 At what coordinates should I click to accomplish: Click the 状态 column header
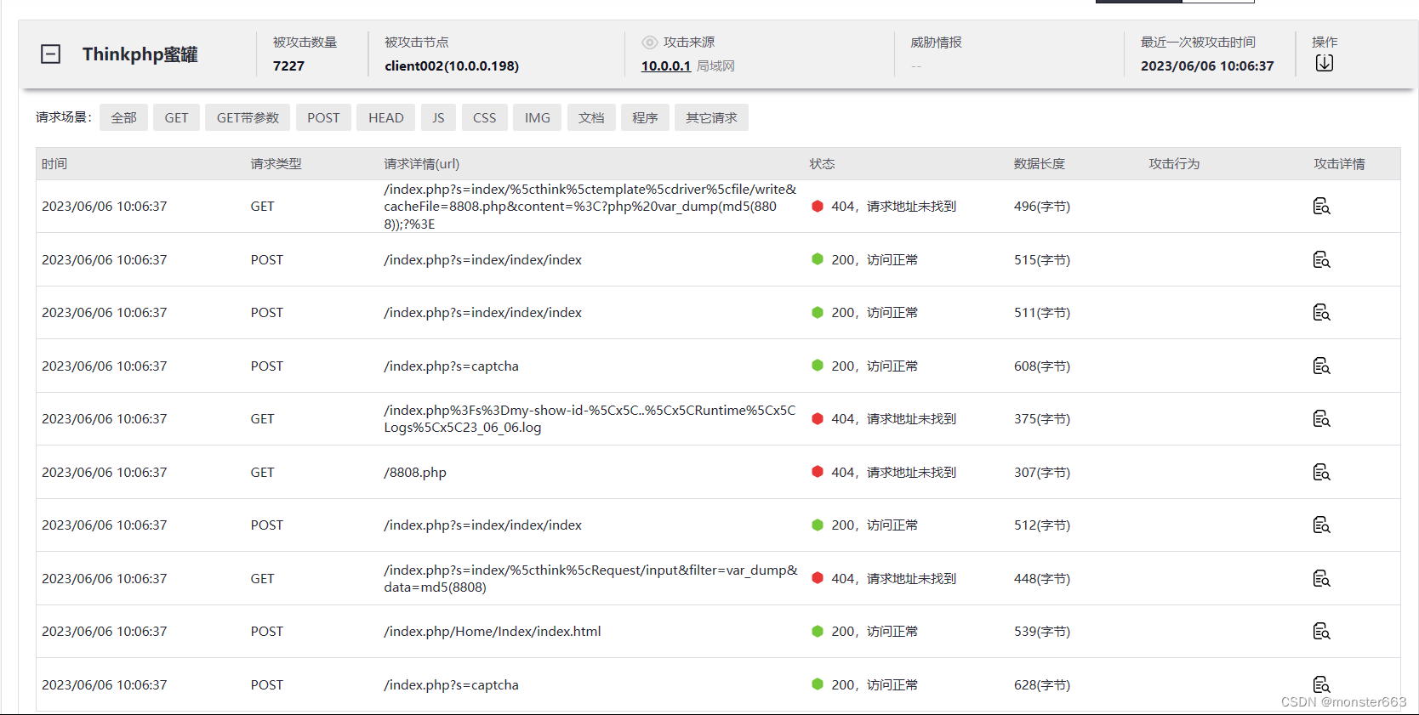coord(822,163)
